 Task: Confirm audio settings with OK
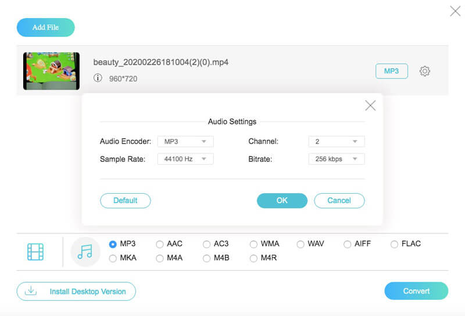(282, 200)
